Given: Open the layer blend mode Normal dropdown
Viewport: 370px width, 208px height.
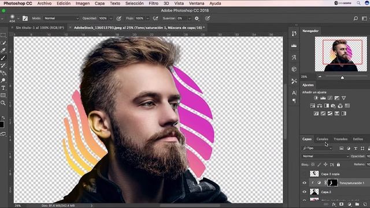Looking at the screenshot, I should click(325, 156).
